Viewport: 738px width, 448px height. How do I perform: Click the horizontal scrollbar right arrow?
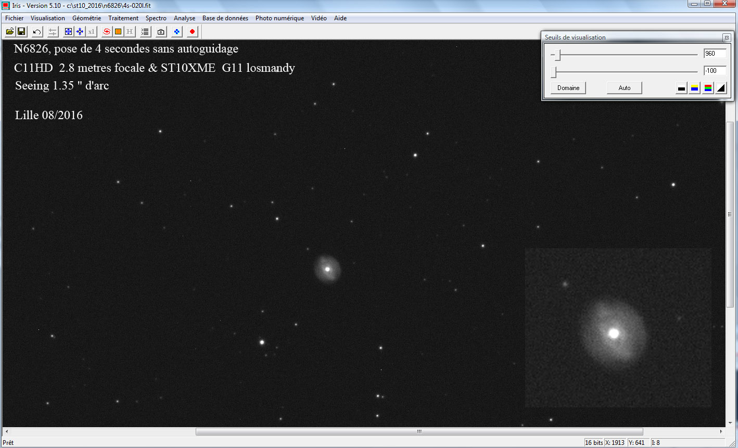click(x=721, y=431)
